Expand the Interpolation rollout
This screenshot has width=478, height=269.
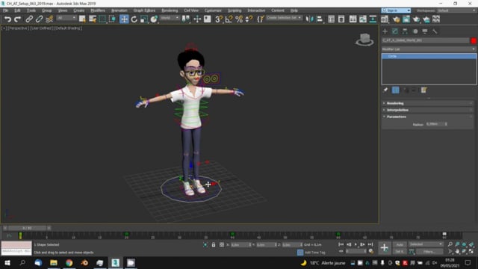click(x=427, y=110)
